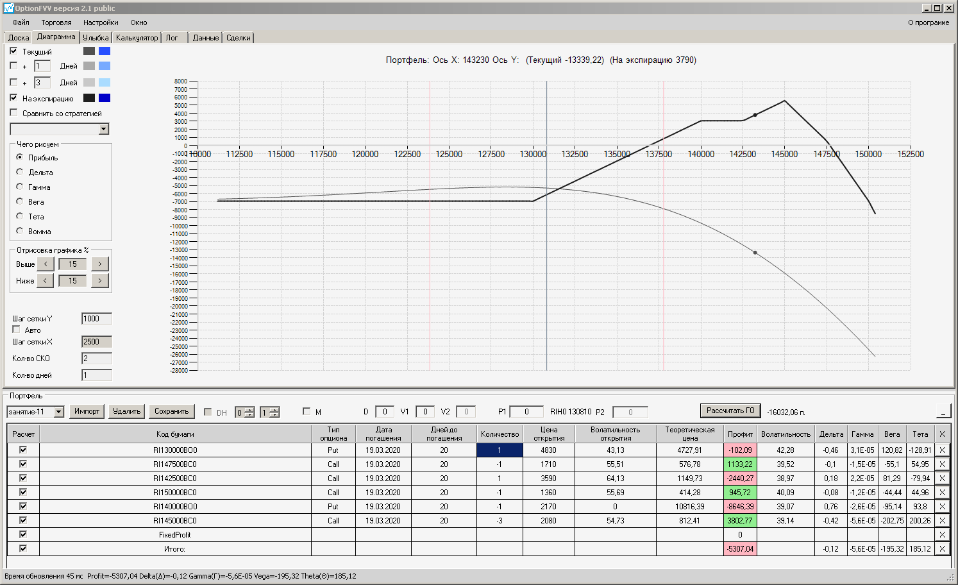Select the Тета radio button
This screenshot has width=958, height=585.
(20, 216)
